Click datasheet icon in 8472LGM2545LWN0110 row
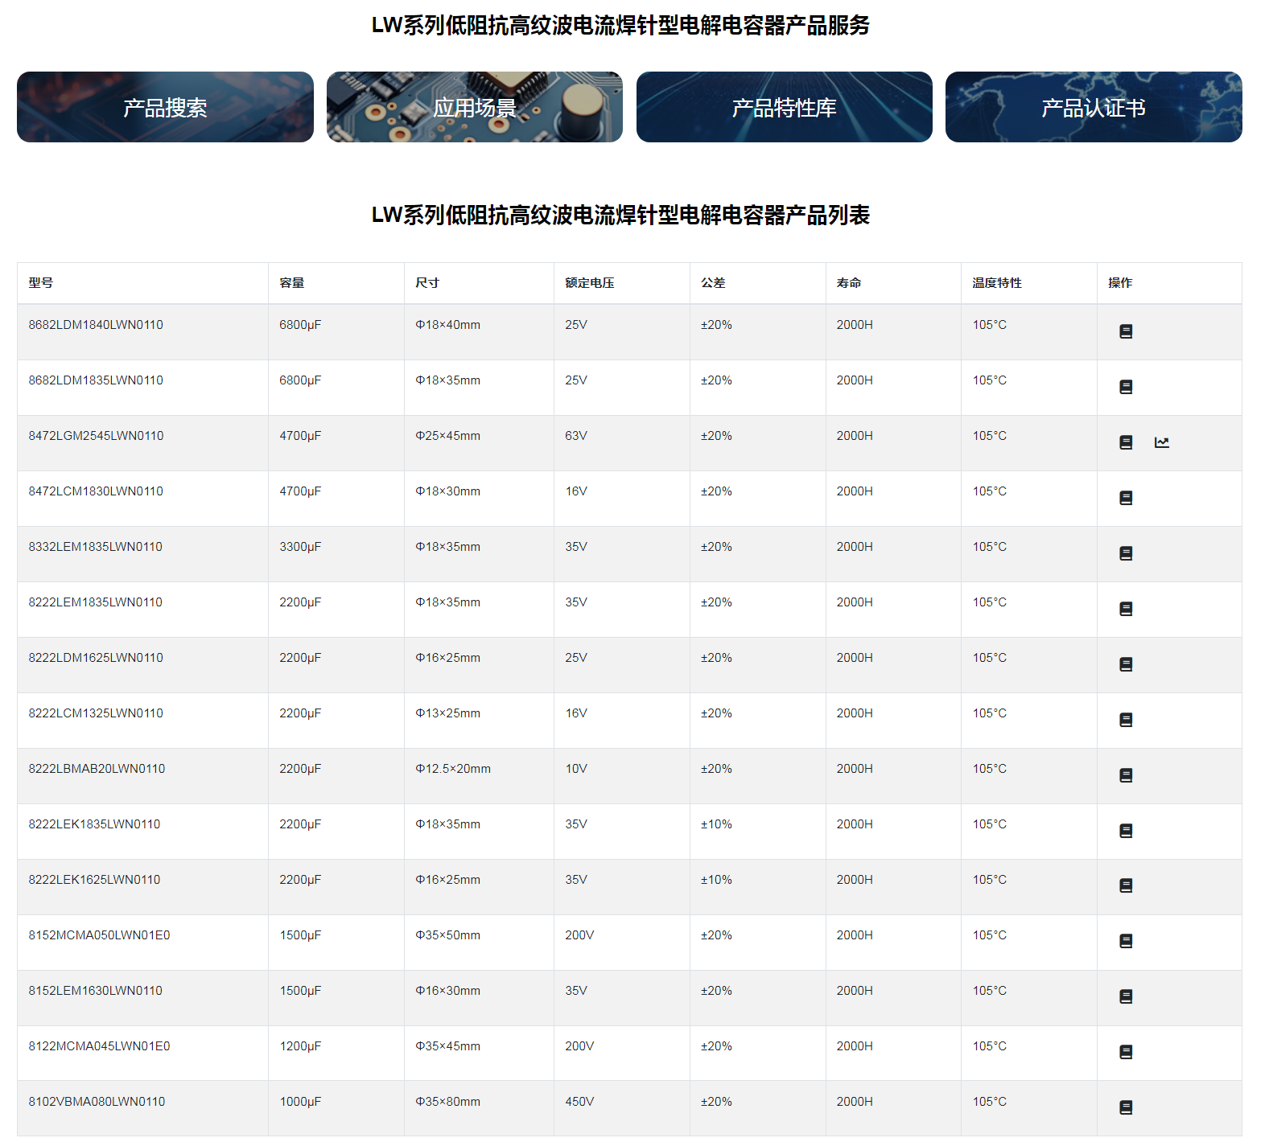Screen dimensions: 1269x1146 pos(1126,442)
